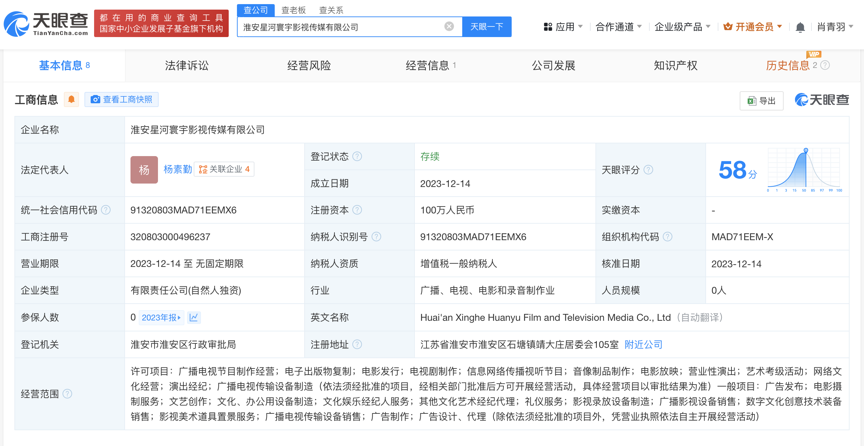This screenshot has width=864, height=446.
Task: Click the 2023年报 tag
Action: click(161, 317)
